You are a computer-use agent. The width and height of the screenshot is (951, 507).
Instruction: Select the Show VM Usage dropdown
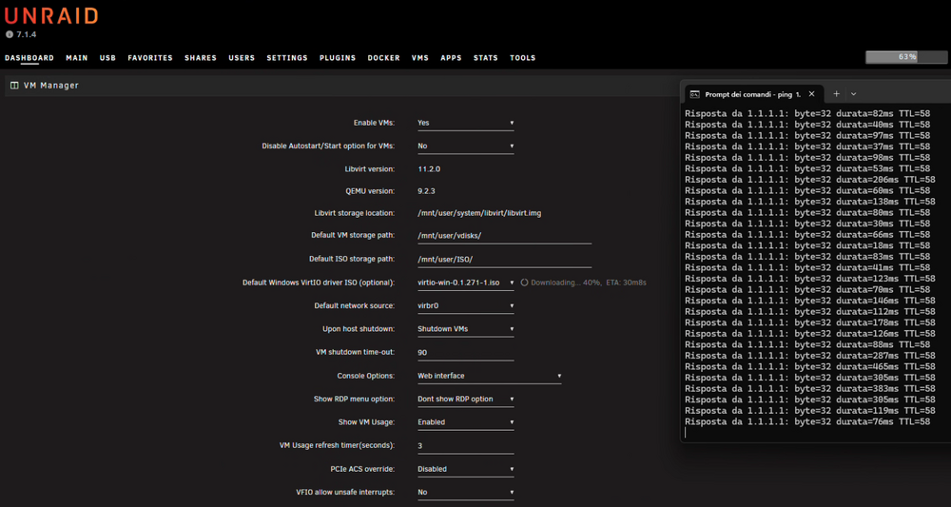pyautogui.click(x=465, y=422)
